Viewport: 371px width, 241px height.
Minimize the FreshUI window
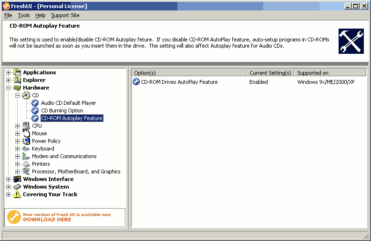348,6
